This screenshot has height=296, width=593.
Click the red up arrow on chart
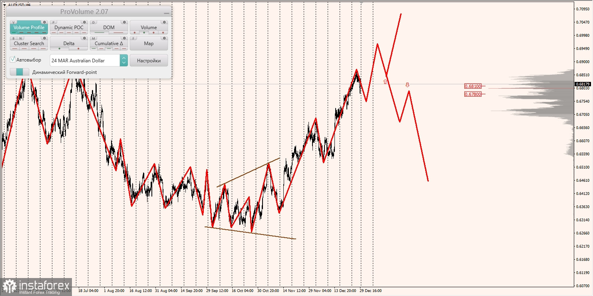pyautogui.click(x=385, y=81)
